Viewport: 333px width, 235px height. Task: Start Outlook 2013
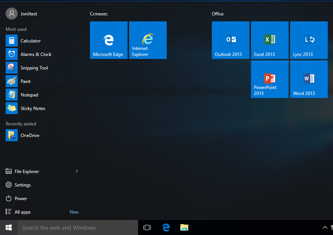[230, 40]
